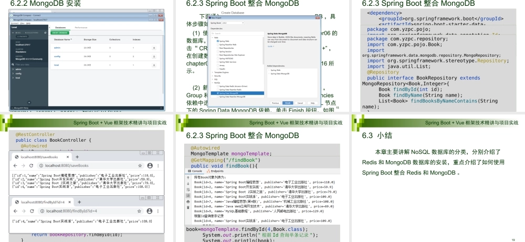Expand the SQL dependency group

coord(212,79)
